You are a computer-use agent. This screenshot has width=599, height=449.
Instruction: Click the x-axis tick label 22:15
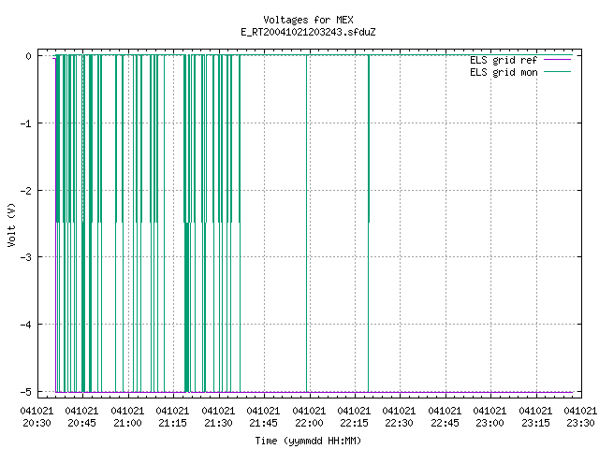354,423
